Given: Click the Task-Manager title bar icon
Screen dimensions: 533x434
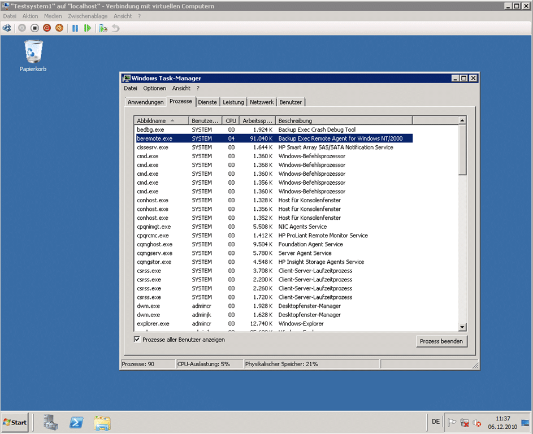Looking at the screenshot, I should coord(127,78).
